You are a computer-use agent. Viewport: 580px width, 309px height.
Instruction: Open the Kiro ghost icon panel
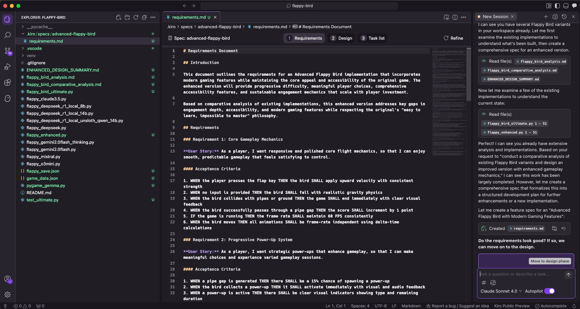[x=8, y=98]
